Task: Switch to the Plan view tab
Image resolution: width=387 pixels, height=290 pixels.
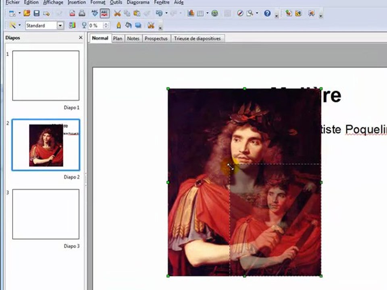Action: pyautogui.click(x=117, y=39)
